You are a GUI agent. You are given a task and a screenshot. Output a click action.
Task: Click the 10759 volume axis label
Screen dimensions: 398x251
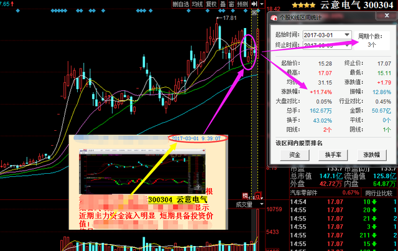(x=274, y=209)
